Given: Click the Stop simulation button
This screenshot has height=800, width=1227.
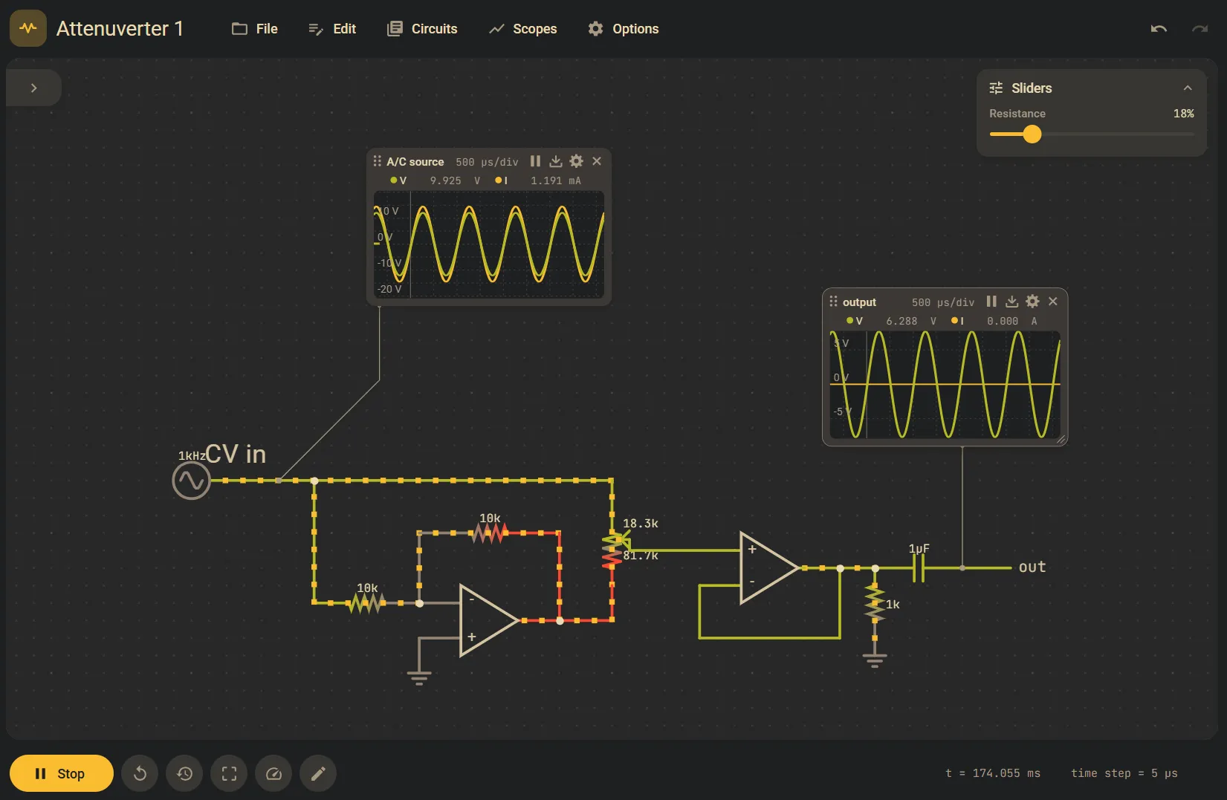Looking at the screenshot, I should click(62, 773).
